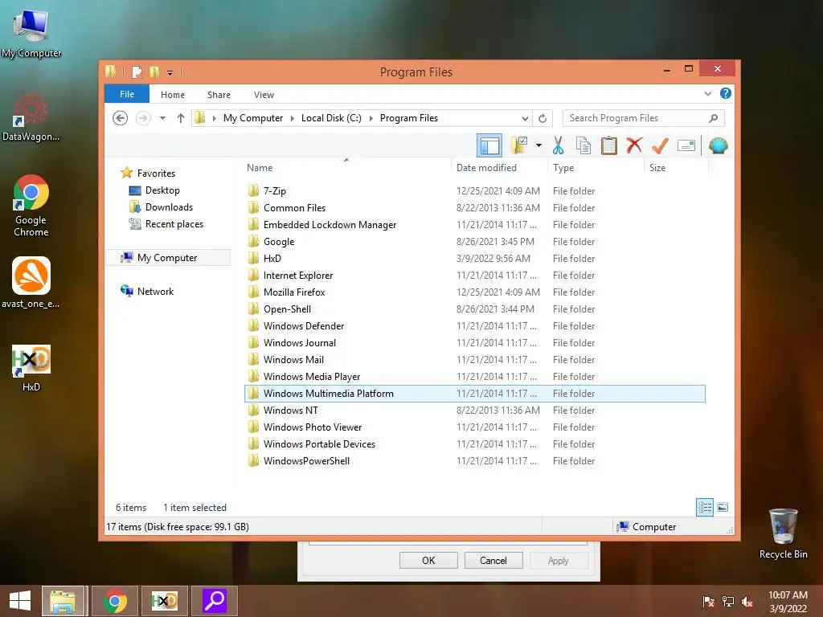Go back with the Back arrow
Image resolution: width=823 pixels, height=617 pixels.
click(x=121, y=118)
